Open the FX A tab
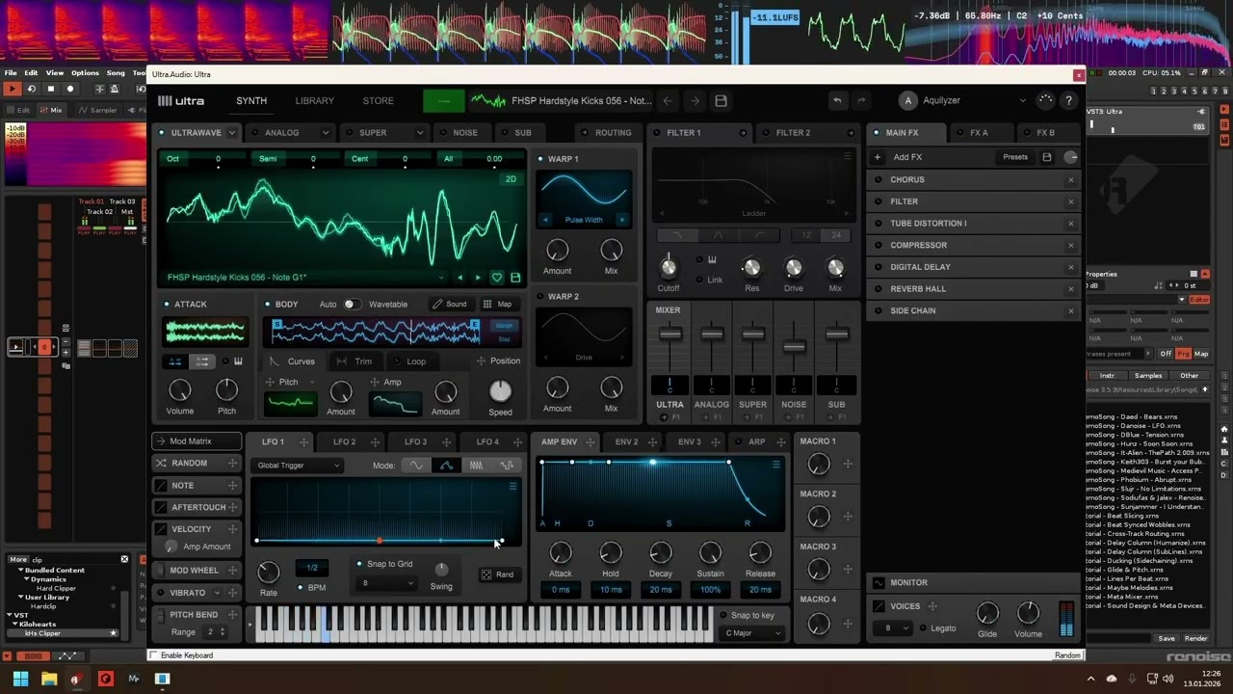This screenshot has height=694, width=1233. (x=979, y=133)
